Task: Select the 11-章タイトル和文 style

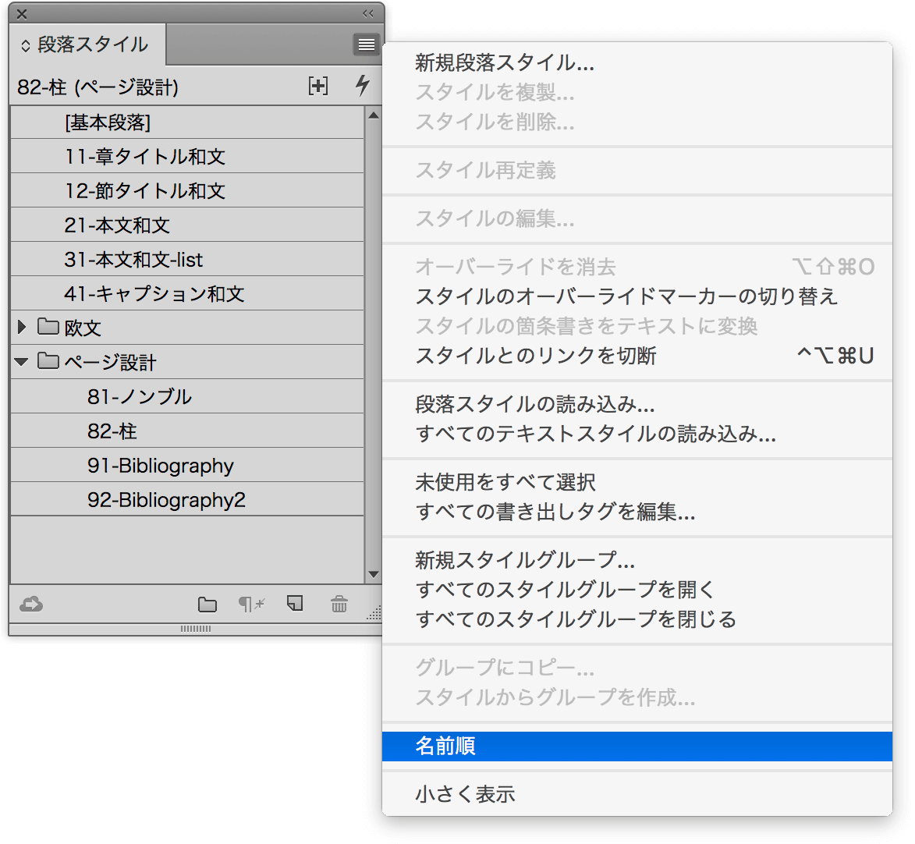Action: click(x=187, y=156)
